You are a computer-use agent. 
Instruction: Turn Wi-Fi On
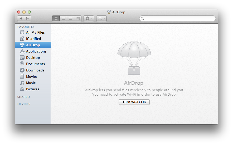[134, 102]
